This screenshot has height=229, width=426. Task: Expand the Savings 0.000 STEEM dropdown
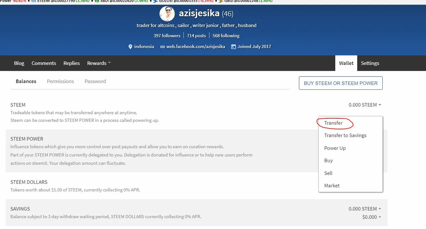pyautogui.click(x=365, y=209)
